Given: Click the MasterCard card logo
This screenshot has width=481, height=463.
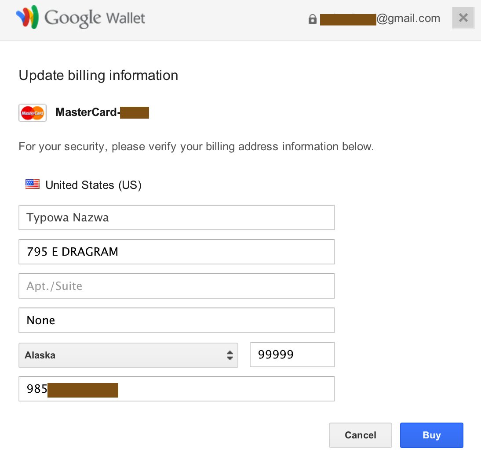Looking at the screenshot, I should [33, 113].
